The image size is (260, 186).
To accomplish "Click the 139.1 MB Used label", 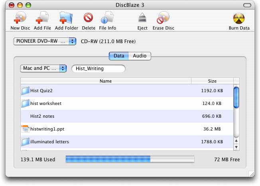I will coord(38,159).
